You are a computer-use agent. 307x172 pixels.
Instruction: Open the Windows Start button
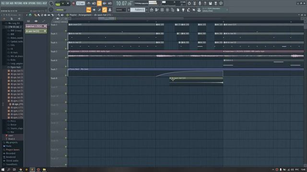[x=3, y=170]
